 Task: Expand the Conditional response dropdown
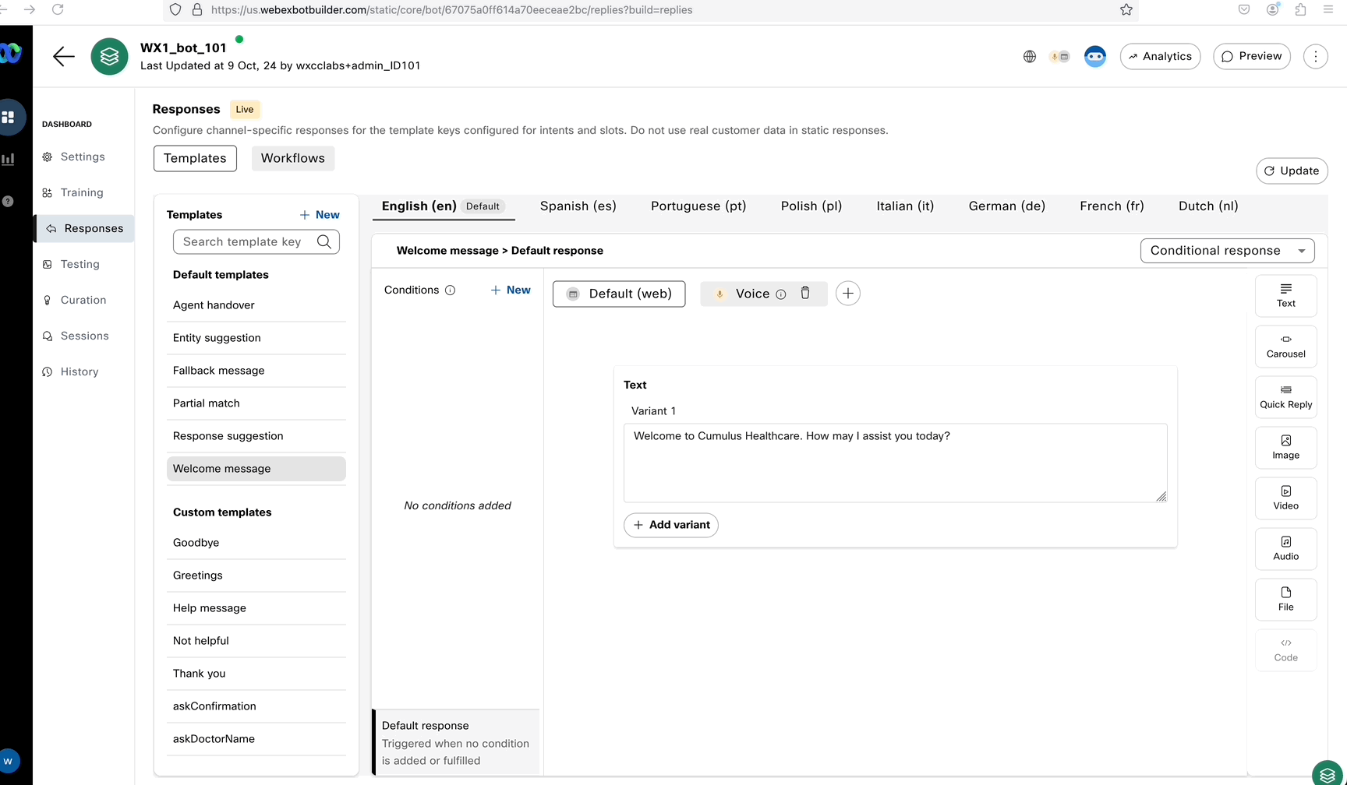(x=1227, y=251)
